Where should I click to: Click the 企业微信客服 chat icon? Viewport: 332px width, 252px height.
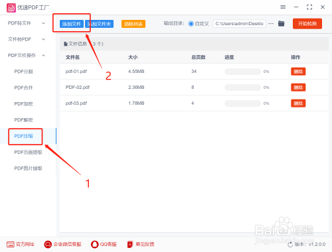[x=48, y=244]
